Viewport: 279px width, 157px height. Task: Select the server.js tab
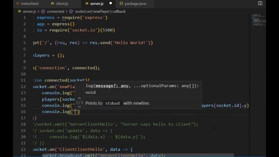pyautogui.click(x=97, y=3)
